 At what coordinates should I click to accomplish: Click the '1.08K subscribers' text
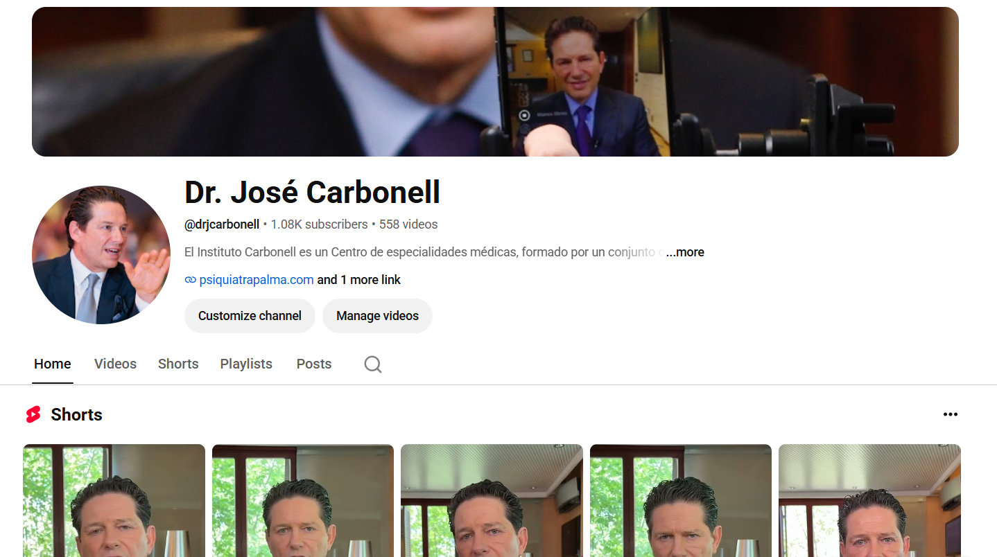319,224
